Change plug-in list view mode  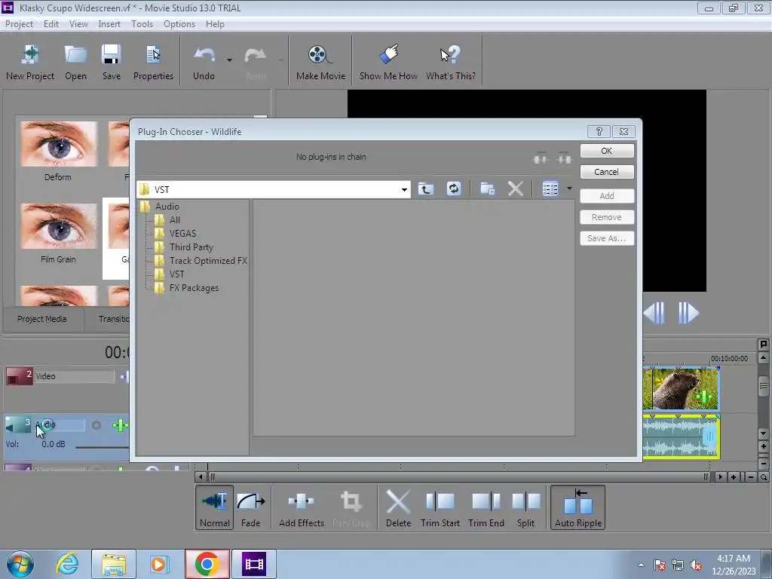[x=550, y=188]
